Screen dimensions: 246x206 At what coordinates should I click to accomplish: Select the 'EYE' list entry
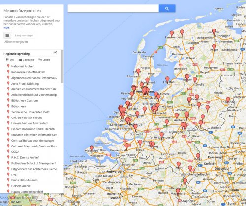point(14,175)
